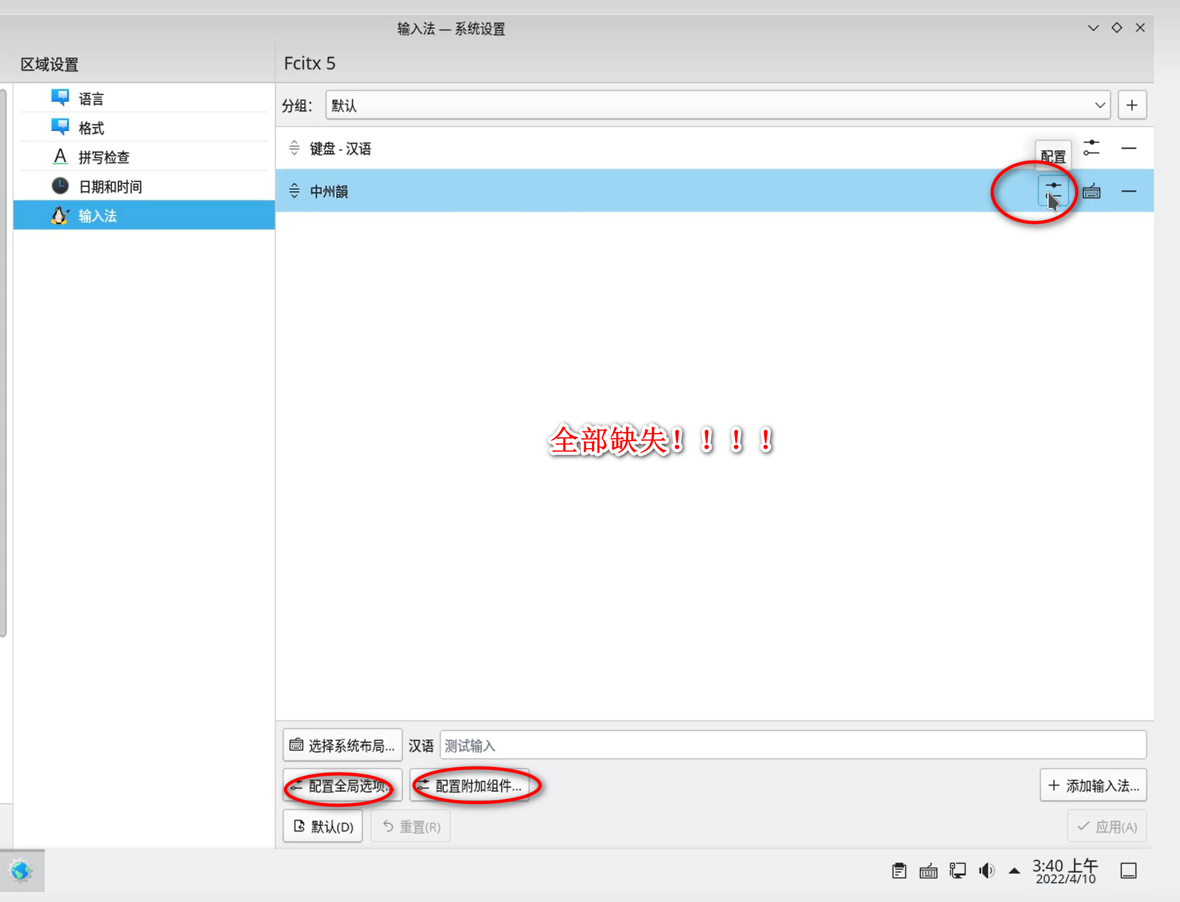Click 添加输入法 button
The image size is (1180, 902).
[1093, 785]
